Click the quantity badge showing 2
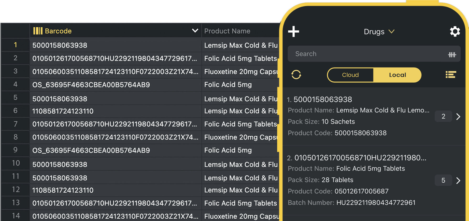Viewport: 469px width, 221px height. click(443, 116)
